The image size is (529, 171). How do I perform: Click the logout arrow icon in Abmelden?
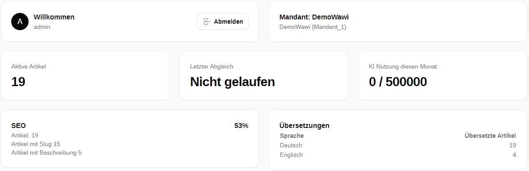[207, 22]
